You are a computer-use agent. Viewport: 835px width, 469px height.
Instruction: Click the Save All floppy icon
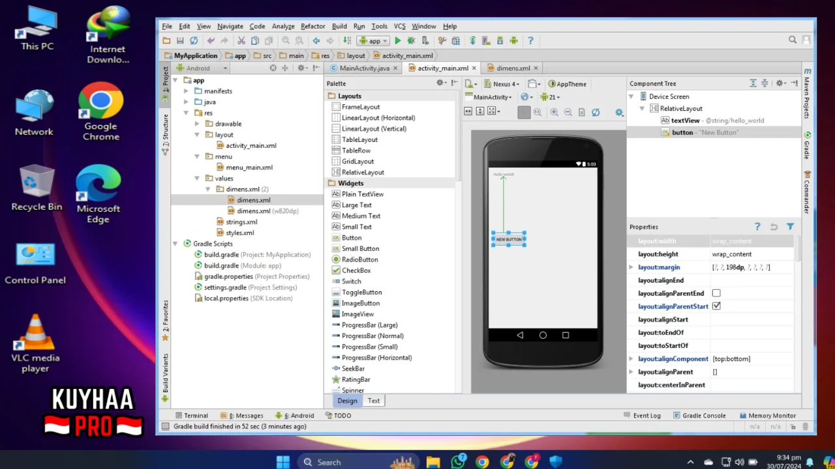click(180, 40)
